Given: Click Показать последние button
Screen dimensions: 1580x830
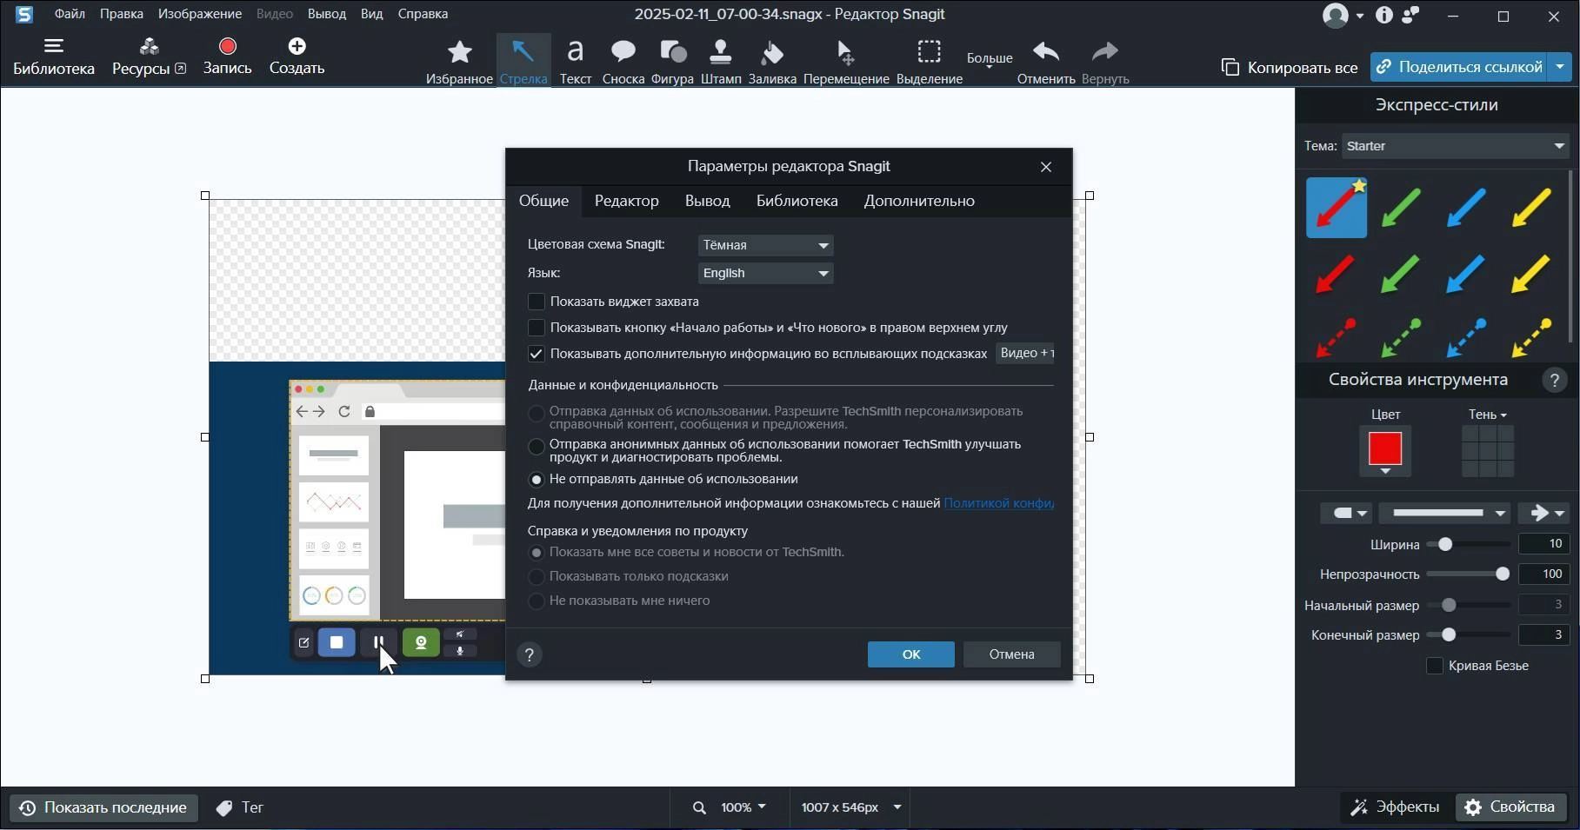Looking at the screenshot, I should point(103,807).
